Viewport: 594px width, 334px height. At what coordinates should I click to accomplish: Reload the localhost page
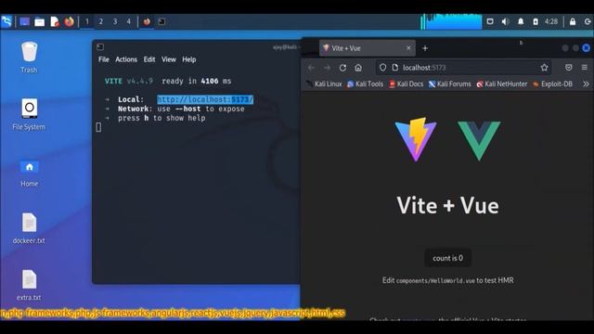click(342, 68)
